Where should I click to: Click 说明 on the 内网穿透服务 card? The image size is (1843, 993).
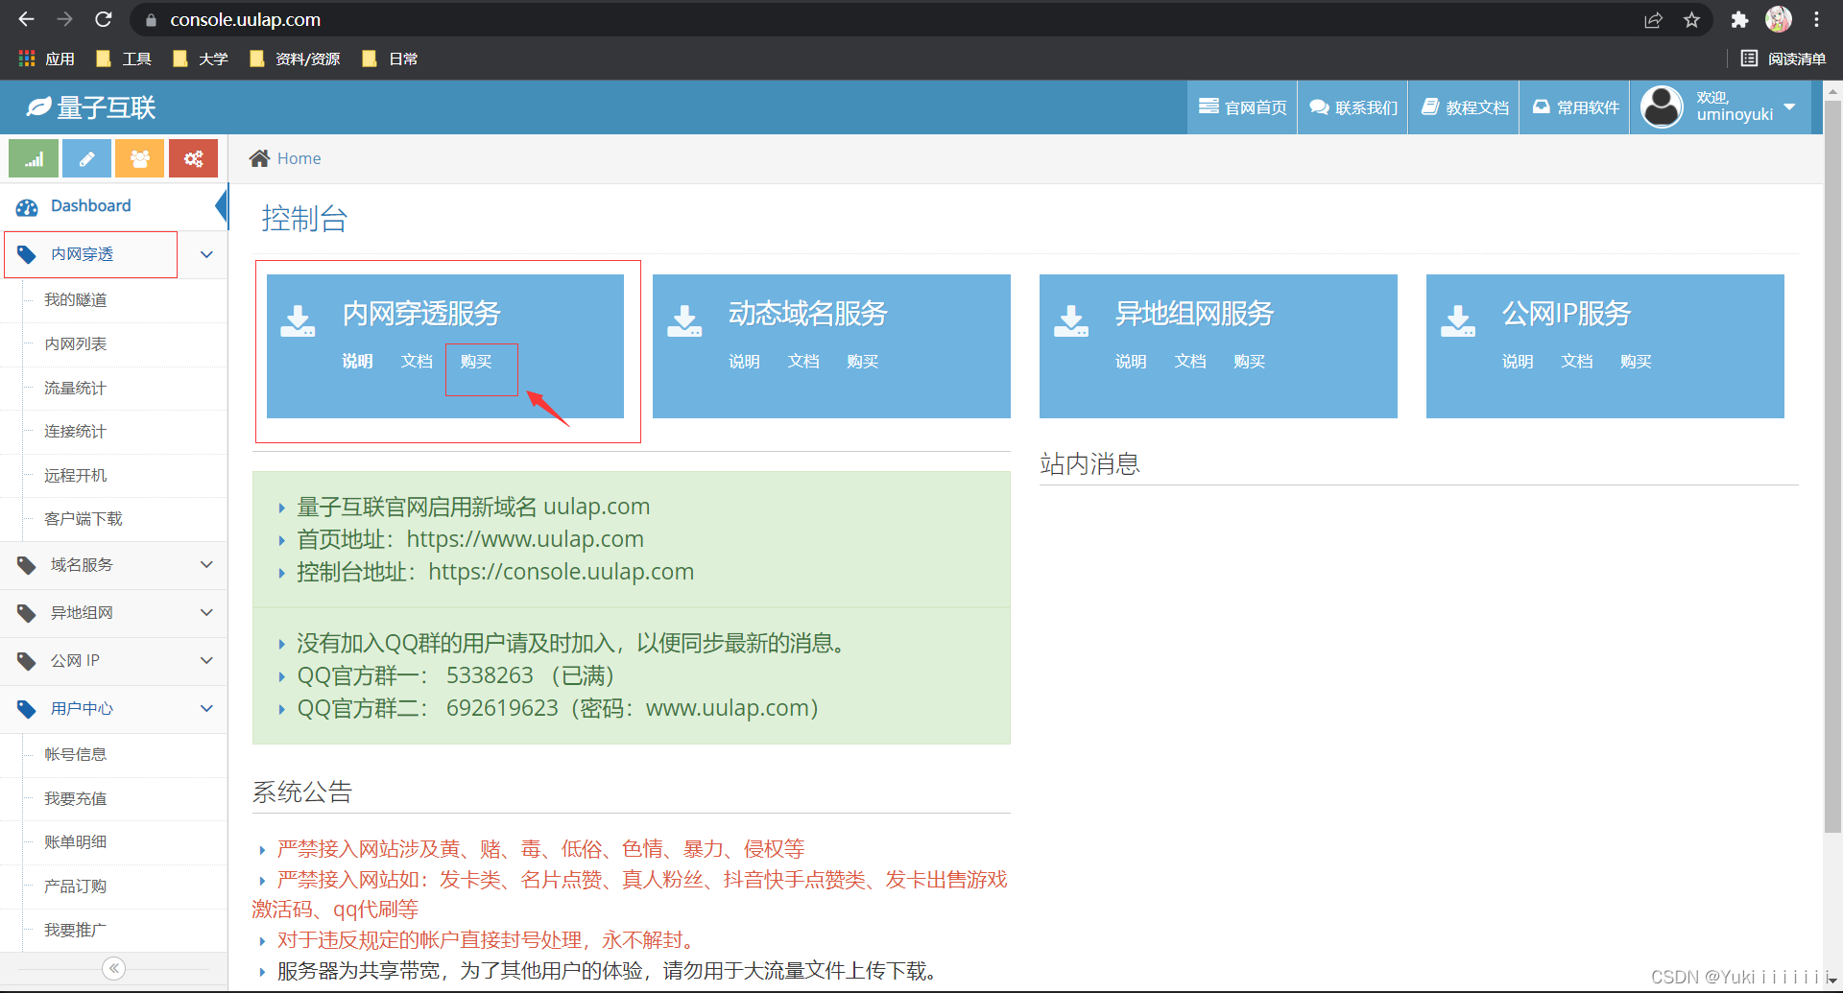click(358, 362)
